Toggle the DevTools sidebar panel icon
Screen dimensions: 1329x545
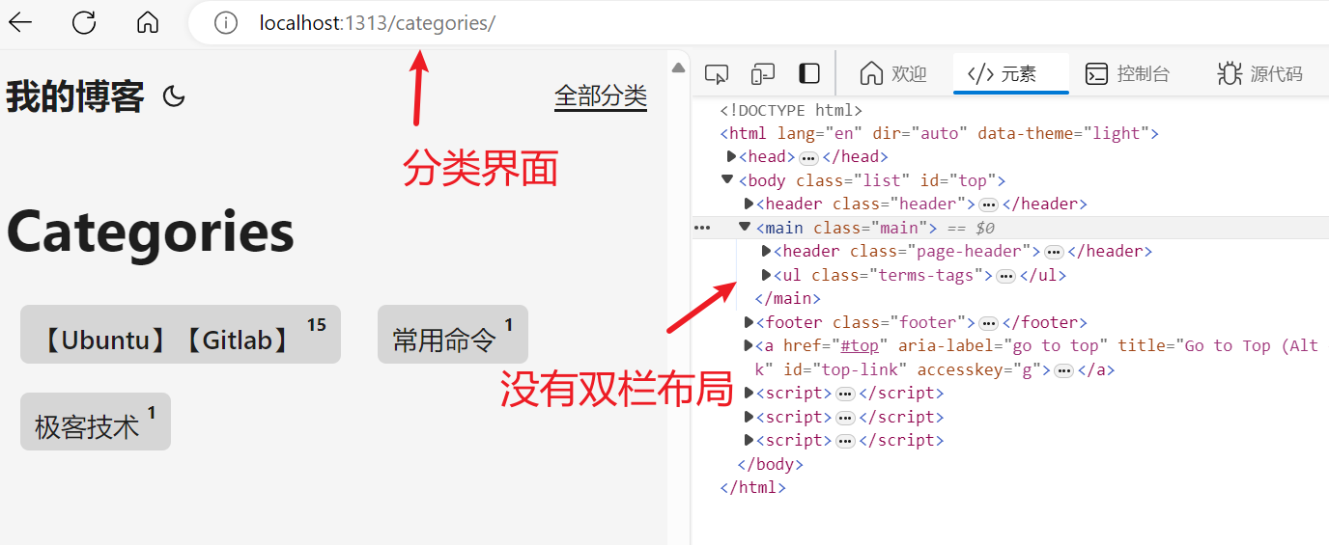pos(809,73)
